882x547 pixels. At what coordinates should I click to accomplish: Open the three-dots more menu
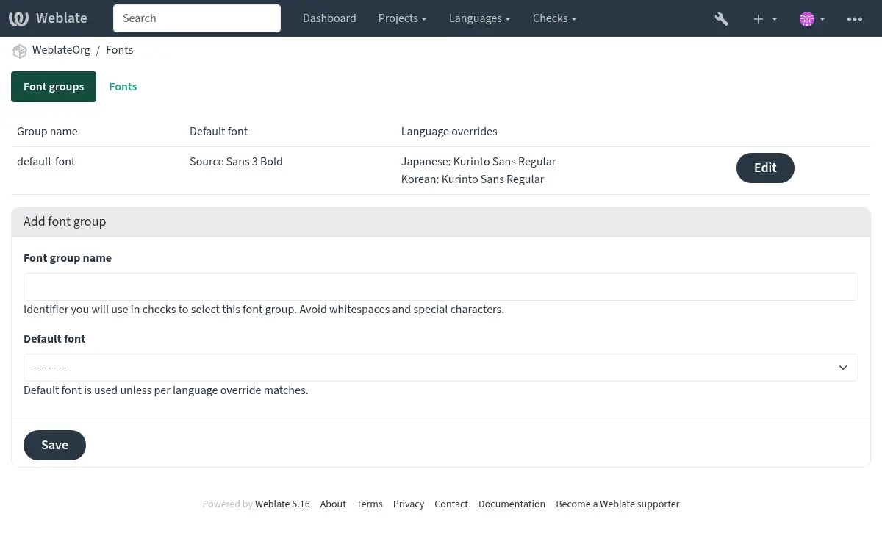[x=854, y=18]
